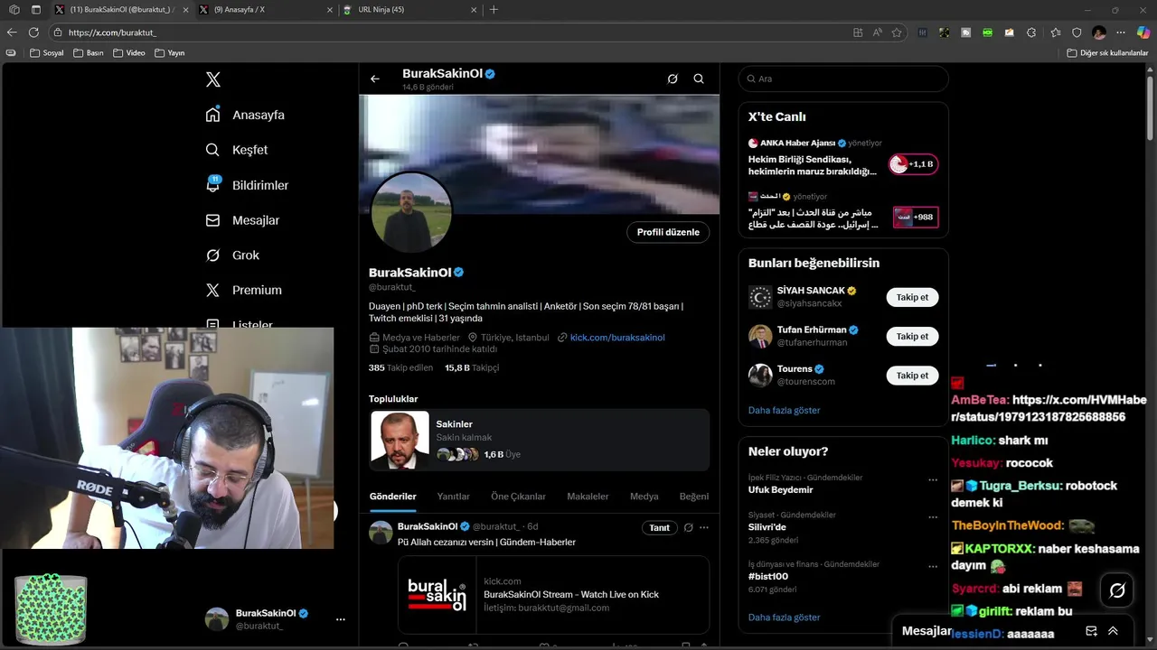This screenshot has height=650, width=1157.
Task: Click Daha fazla göster under suggestions
Action: (784, 410)
